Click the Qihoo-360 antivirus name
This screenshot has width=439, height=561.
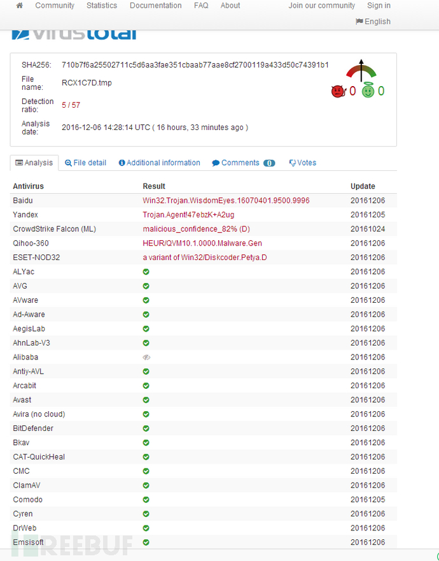31,244
